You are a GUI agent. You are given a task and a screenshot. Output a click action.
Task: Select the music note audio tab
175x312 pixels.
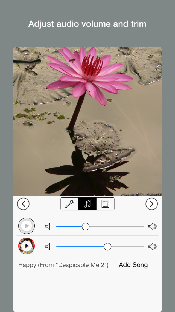coord(87,204)
